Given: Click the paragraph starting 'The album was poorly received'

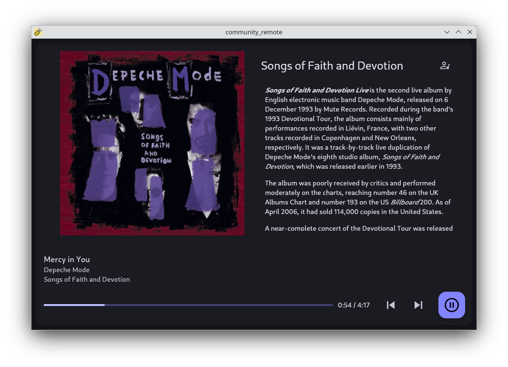Looking at the screenshot, I should click(358, 197).
